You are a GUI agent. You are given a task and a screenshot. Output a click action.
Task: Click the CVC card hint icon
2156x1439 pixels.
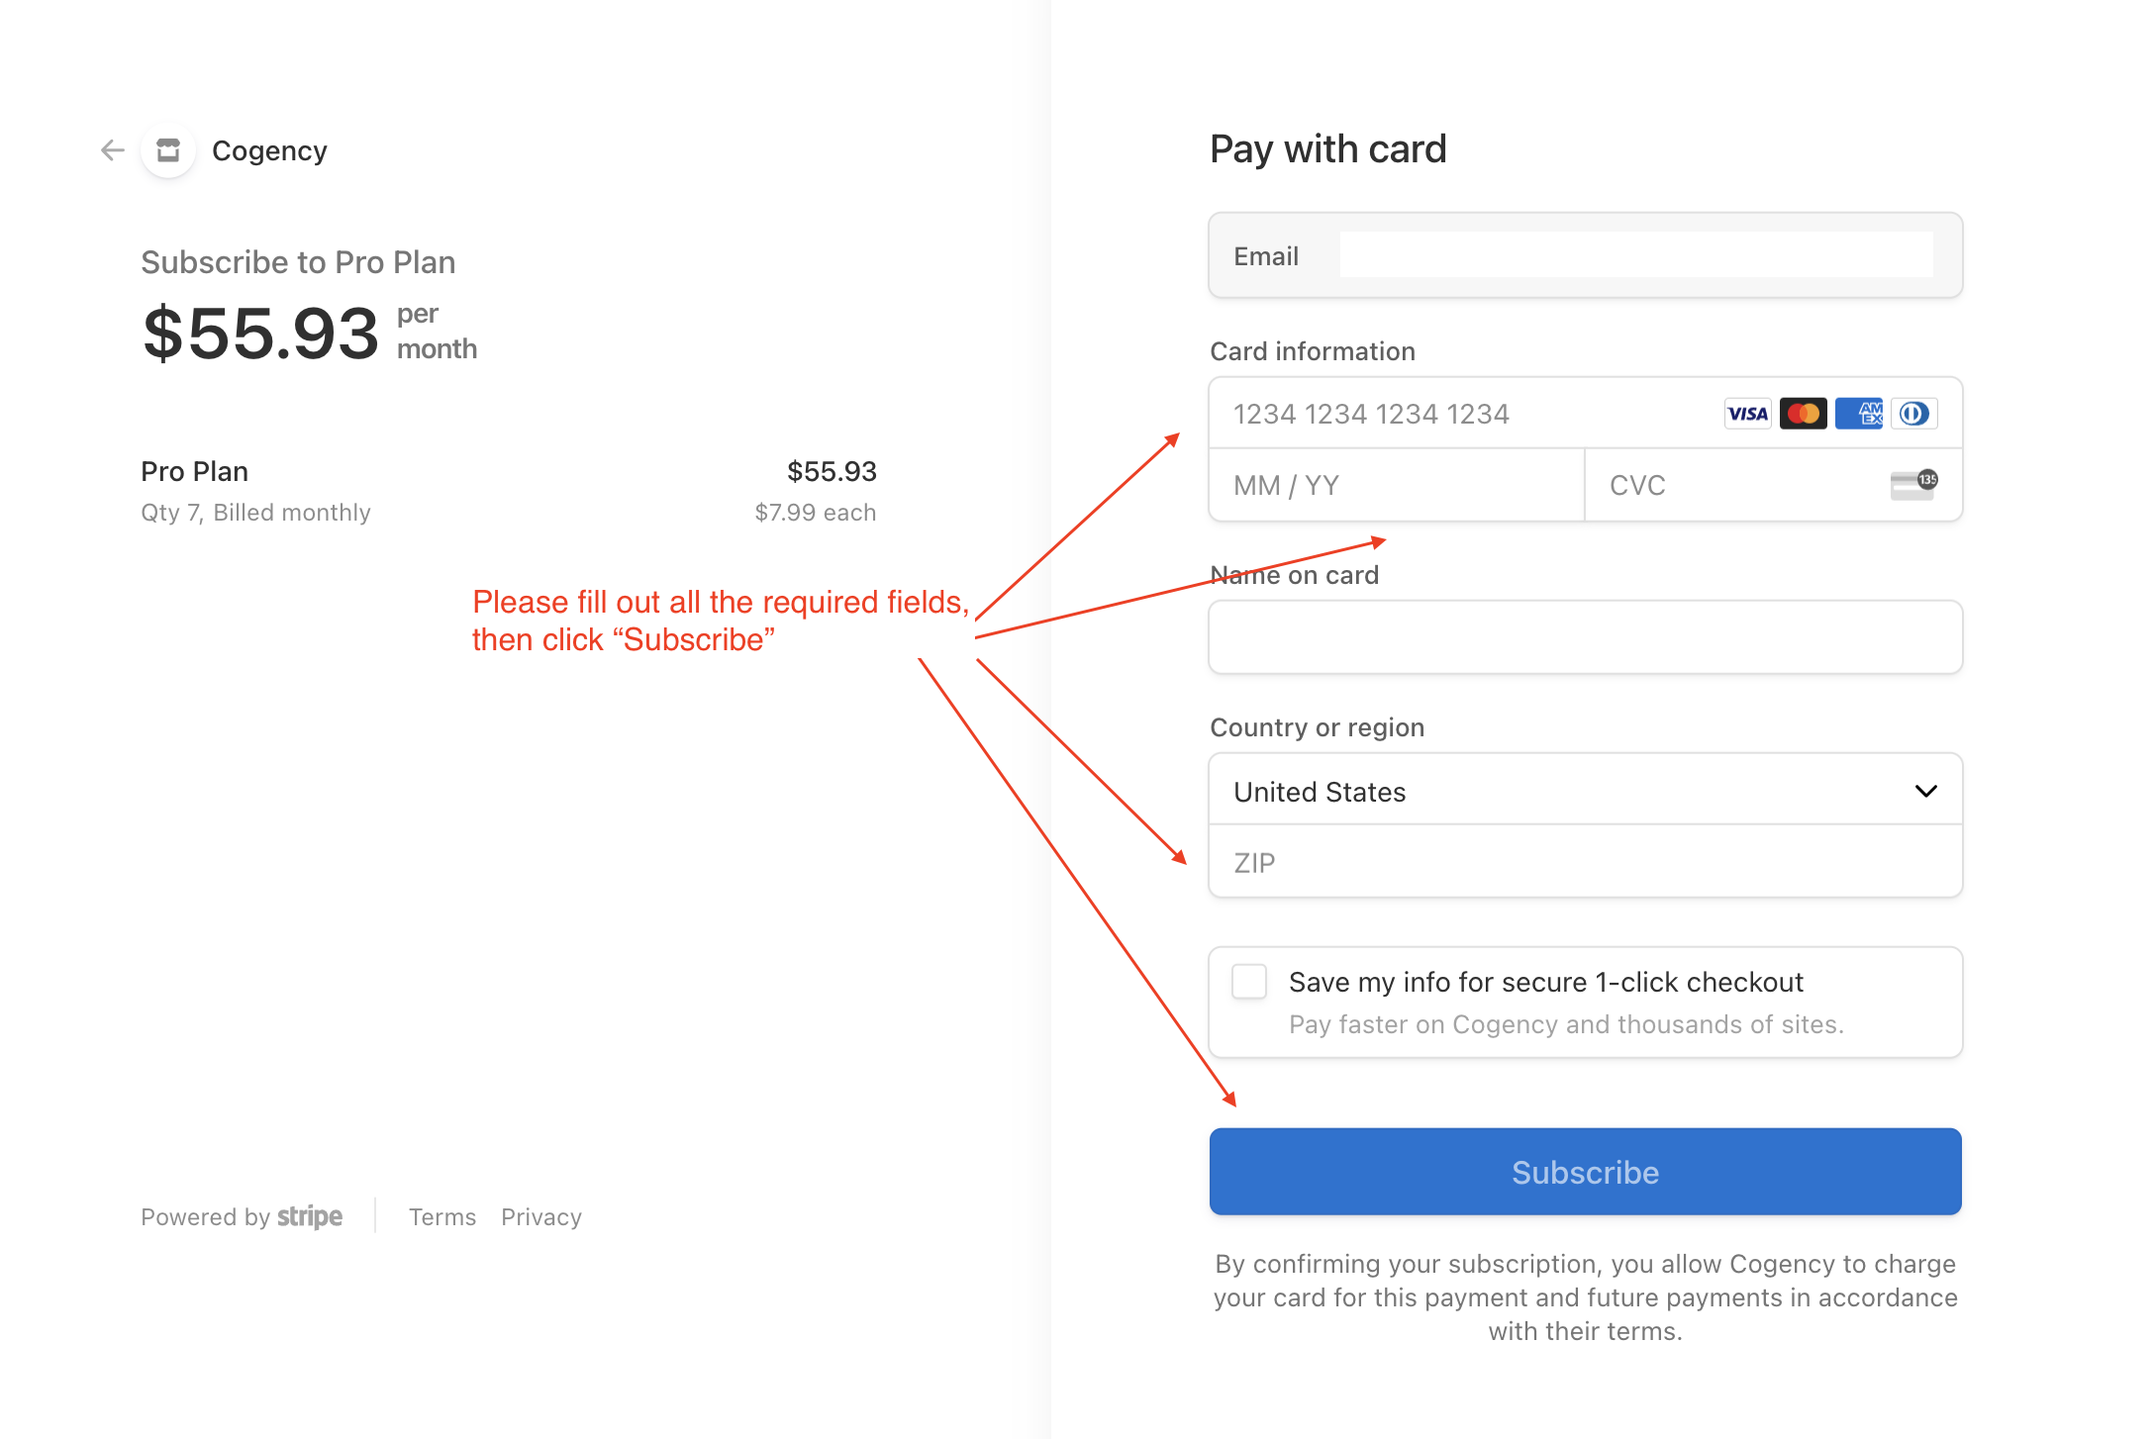coord(1912,485)
